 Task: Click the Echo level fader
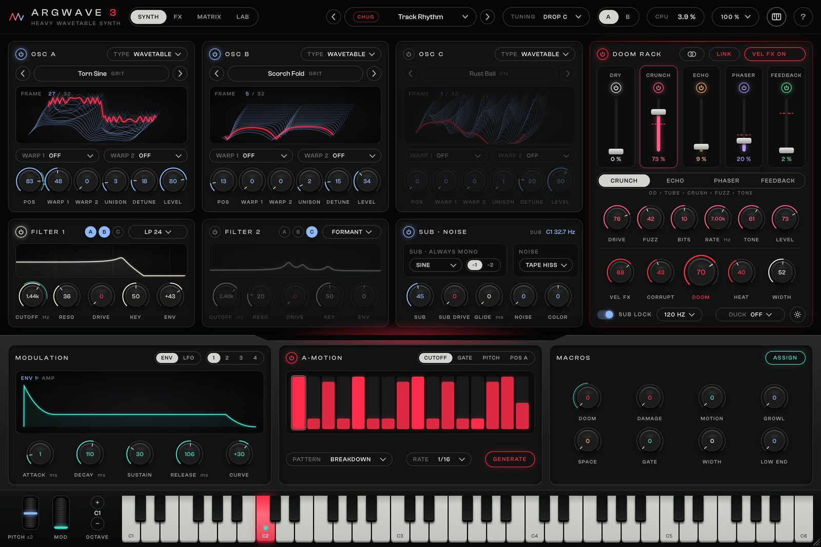(701, 147)
